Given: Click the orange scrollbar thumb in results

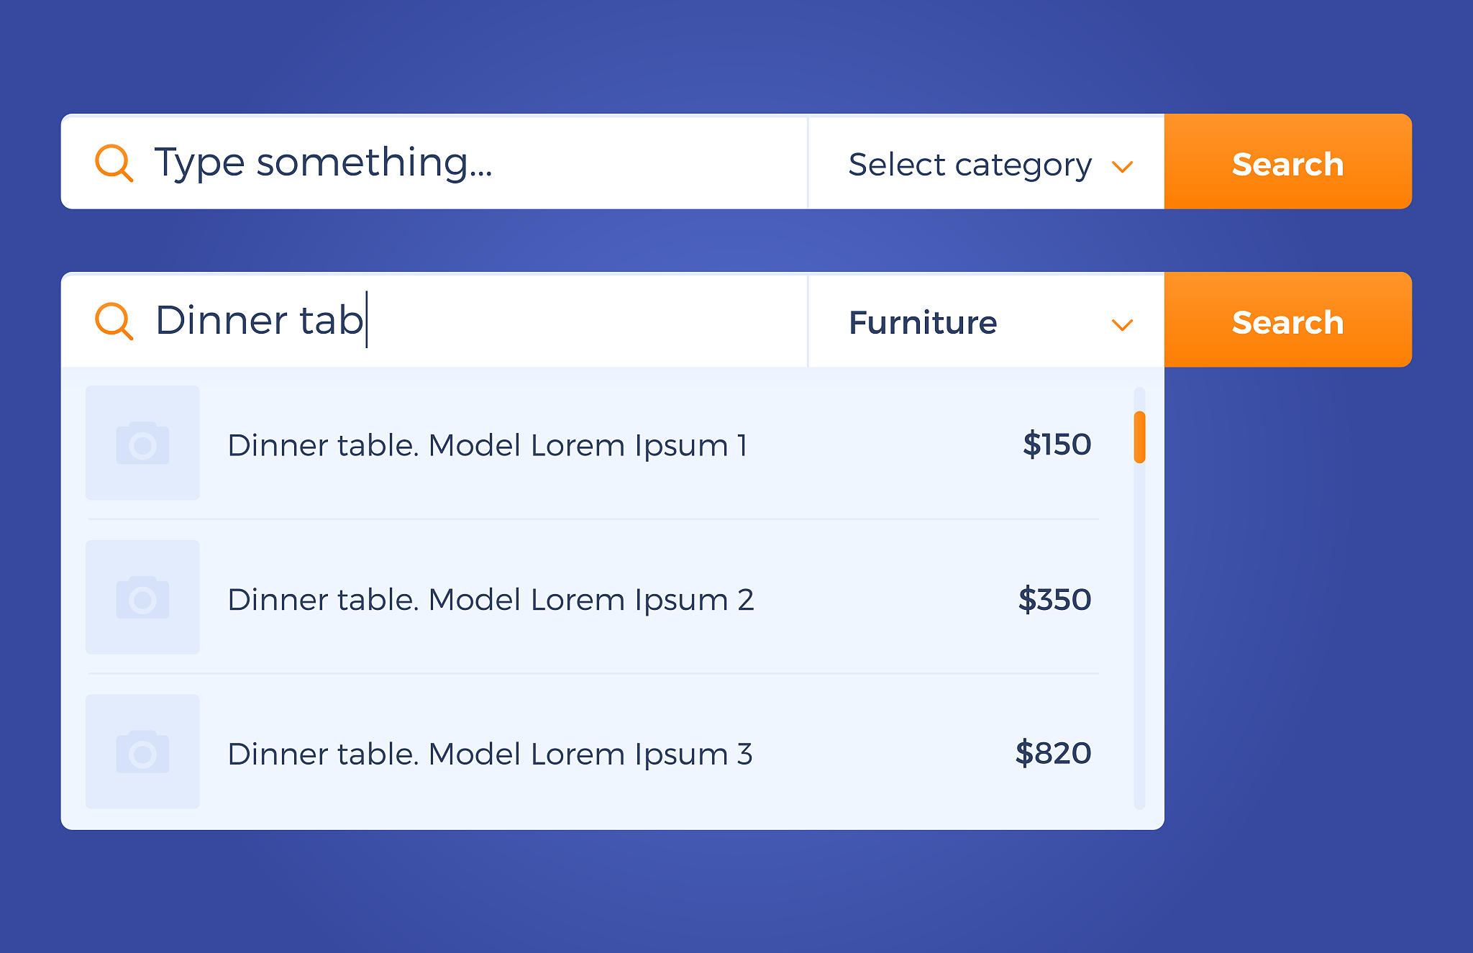Looking at the screenshot, I should coord(1139,437).
